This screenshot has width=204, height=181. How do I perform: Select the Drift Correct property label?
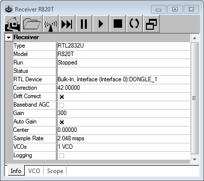[x=27, y=96]
